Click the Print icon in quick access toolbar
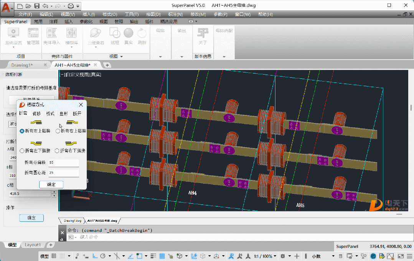The image size is (414, 261). pos(70,6)
